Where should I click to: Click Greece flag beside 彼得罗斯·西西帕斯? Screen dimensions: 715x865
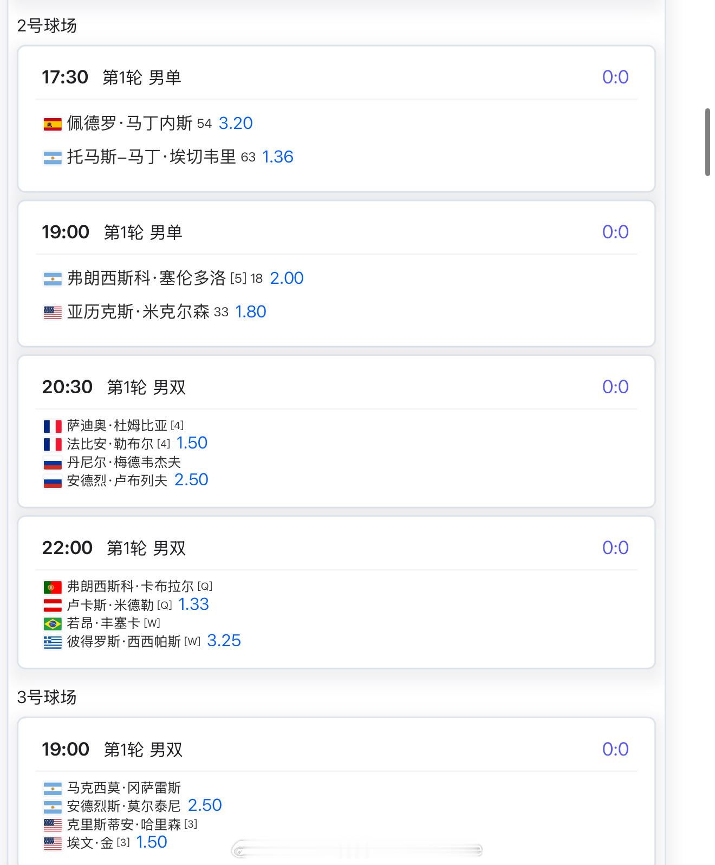[53, 642]
